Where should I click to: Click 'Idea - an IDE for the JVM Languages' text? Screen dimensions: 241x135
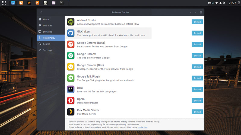coord(97,91)
